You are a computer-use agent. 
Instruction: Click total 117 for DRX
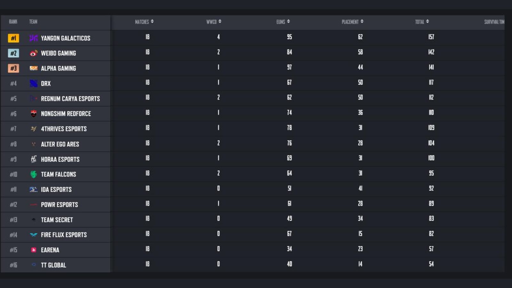pyautogui.click(x=431, y=82)
